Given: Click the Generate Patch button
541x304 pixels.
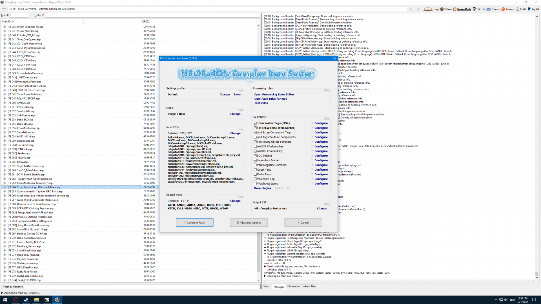Looking at the screenshot, I should [x=194, y=223].
